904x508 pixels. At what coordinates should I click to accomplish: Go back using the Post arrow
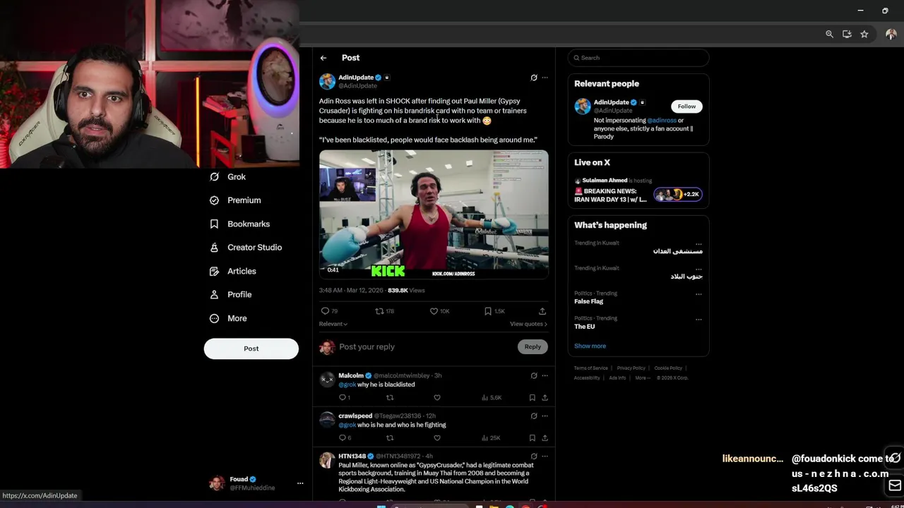coord(323,58)
